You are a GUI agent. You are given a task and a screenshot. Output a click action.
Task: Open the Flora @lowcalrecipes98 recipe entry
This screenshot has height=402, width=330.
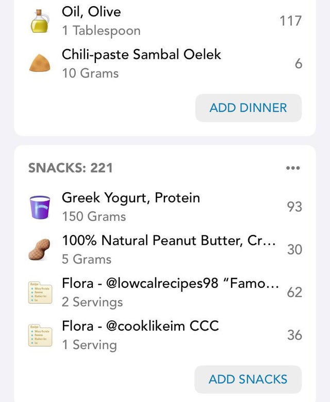[x=165, y=292]
